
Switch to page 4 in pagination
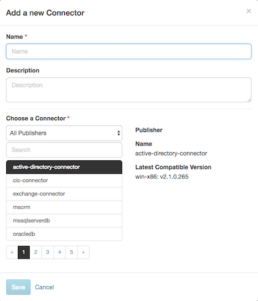59,252
